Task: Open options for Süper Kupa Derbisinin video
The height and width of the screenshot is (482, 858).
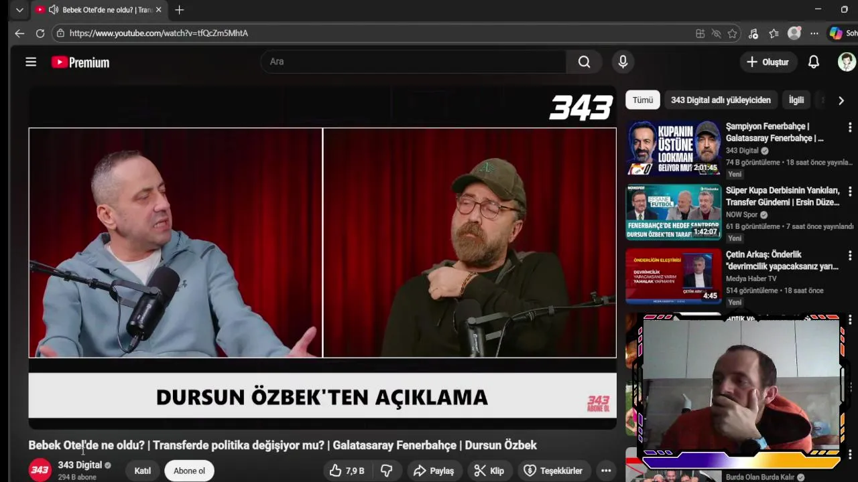Action: 849,191
